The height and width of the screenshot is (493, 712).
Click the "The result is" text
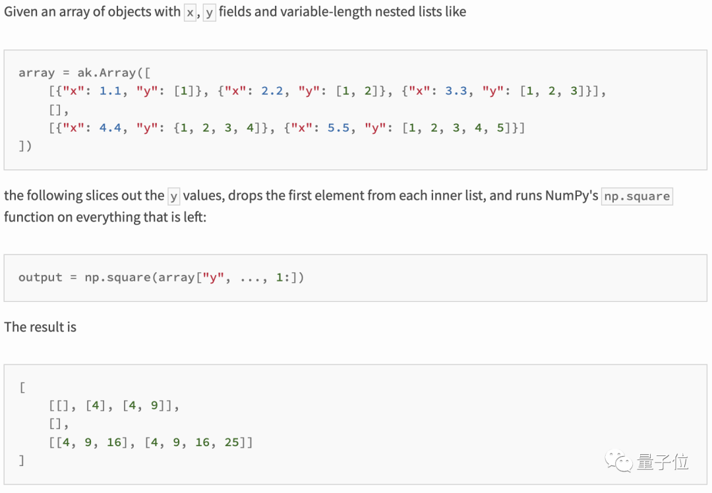(x=40, y=327)
